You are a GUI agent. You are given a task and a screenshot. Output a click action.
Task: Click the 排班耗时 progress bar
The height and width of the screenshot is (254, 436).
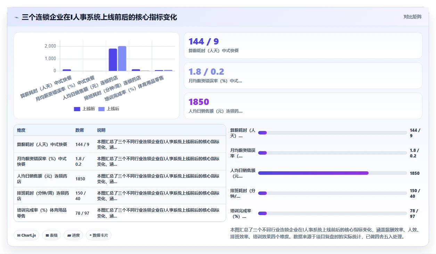pos(332,193)
